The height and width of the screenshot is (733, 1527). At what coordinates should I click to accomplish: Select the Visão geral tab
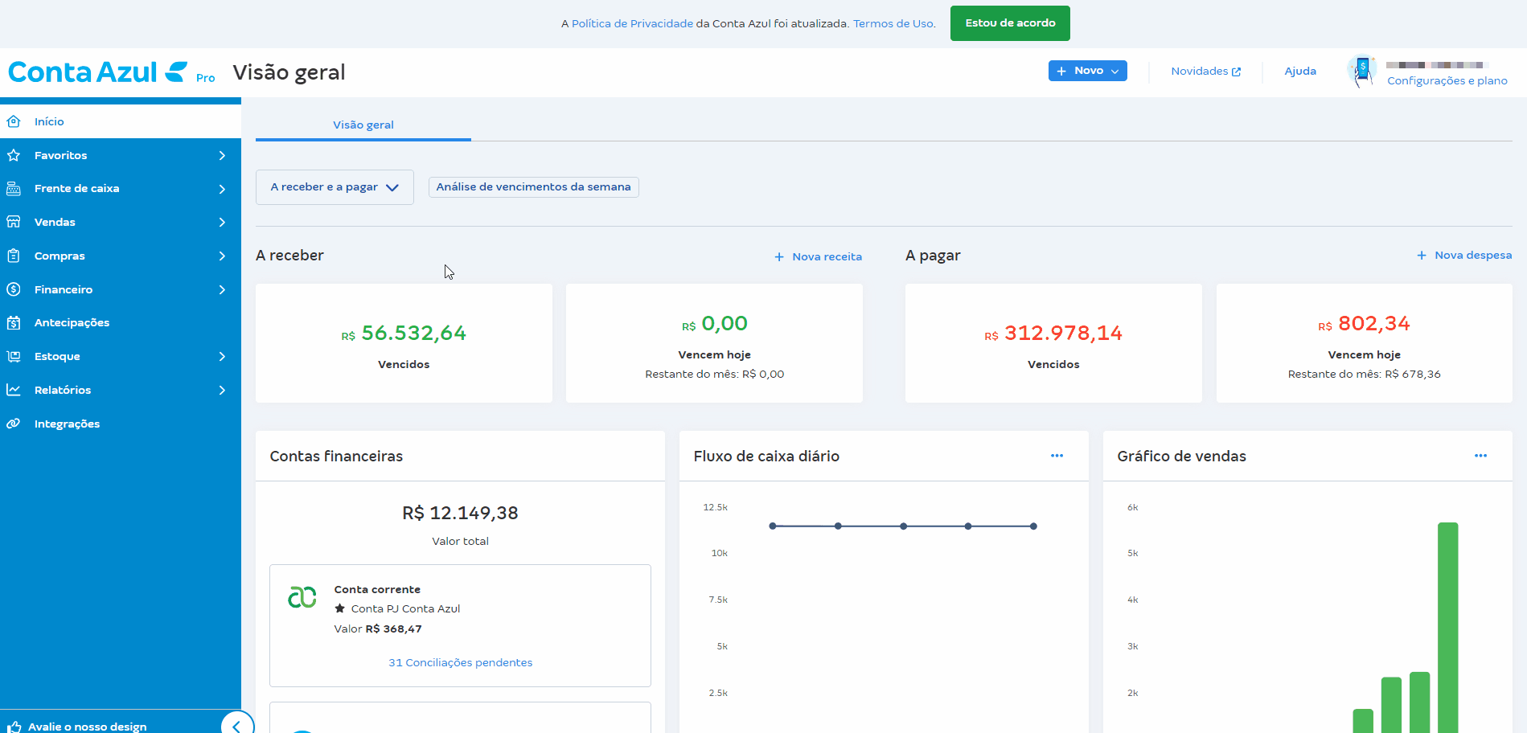363,125
